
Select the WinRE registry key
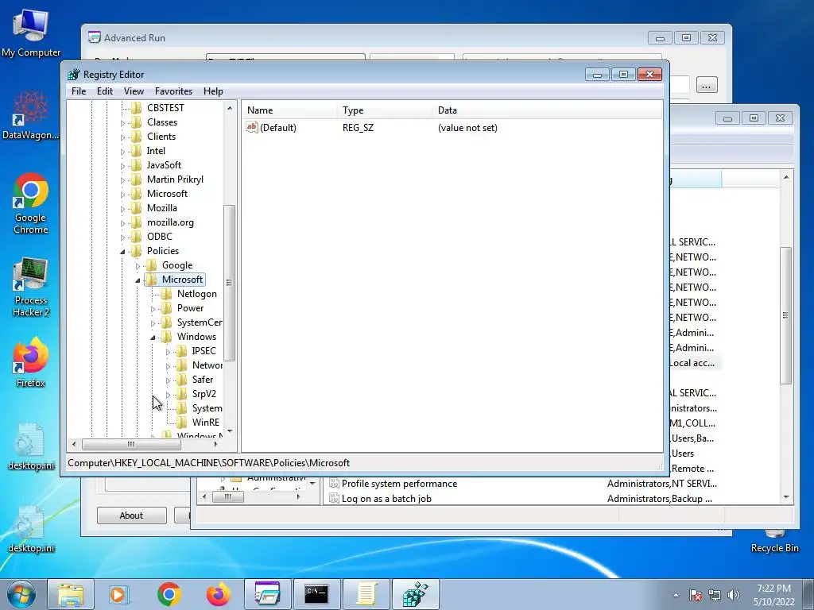[206, 423]
